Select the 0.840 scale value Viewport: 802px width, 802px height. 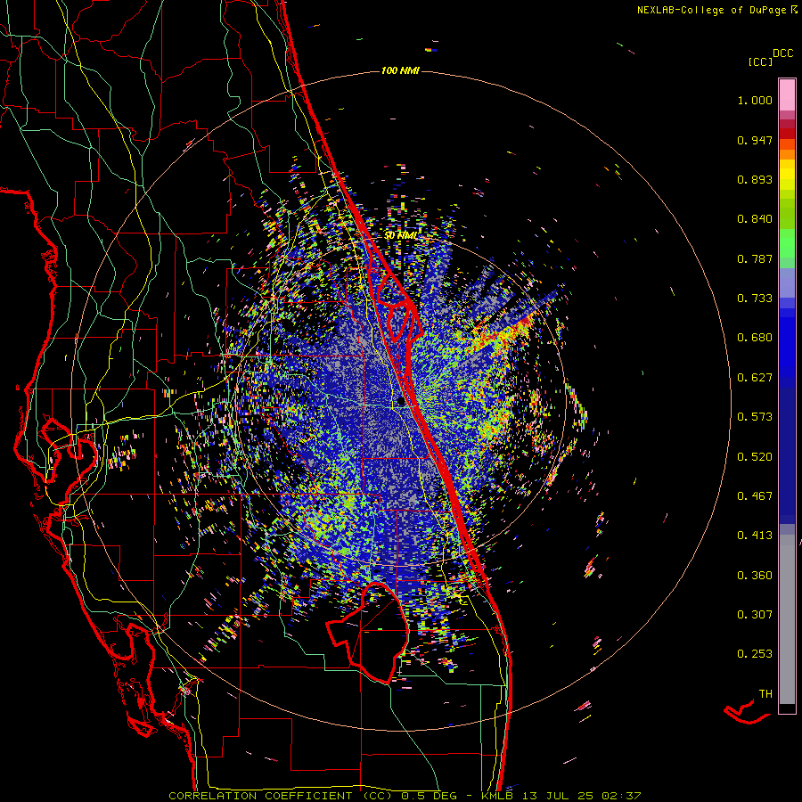(x=755, y=219)
